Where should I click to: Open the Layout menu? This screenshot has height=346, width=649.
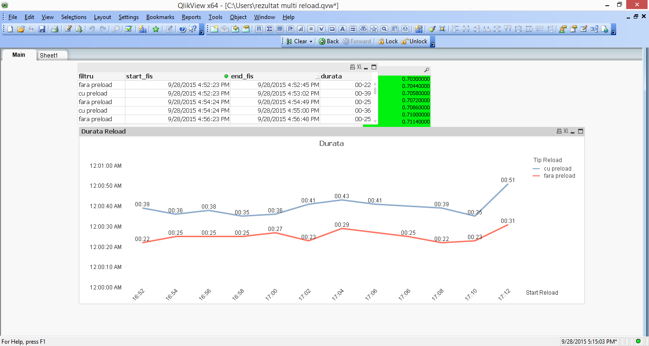102,17
